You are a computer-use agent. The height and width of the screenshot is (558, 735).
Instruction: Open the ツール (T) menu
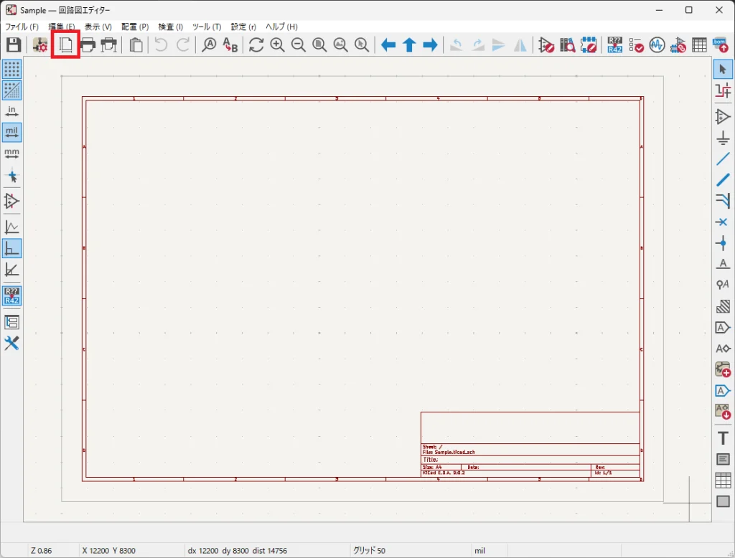click(207, 27)
